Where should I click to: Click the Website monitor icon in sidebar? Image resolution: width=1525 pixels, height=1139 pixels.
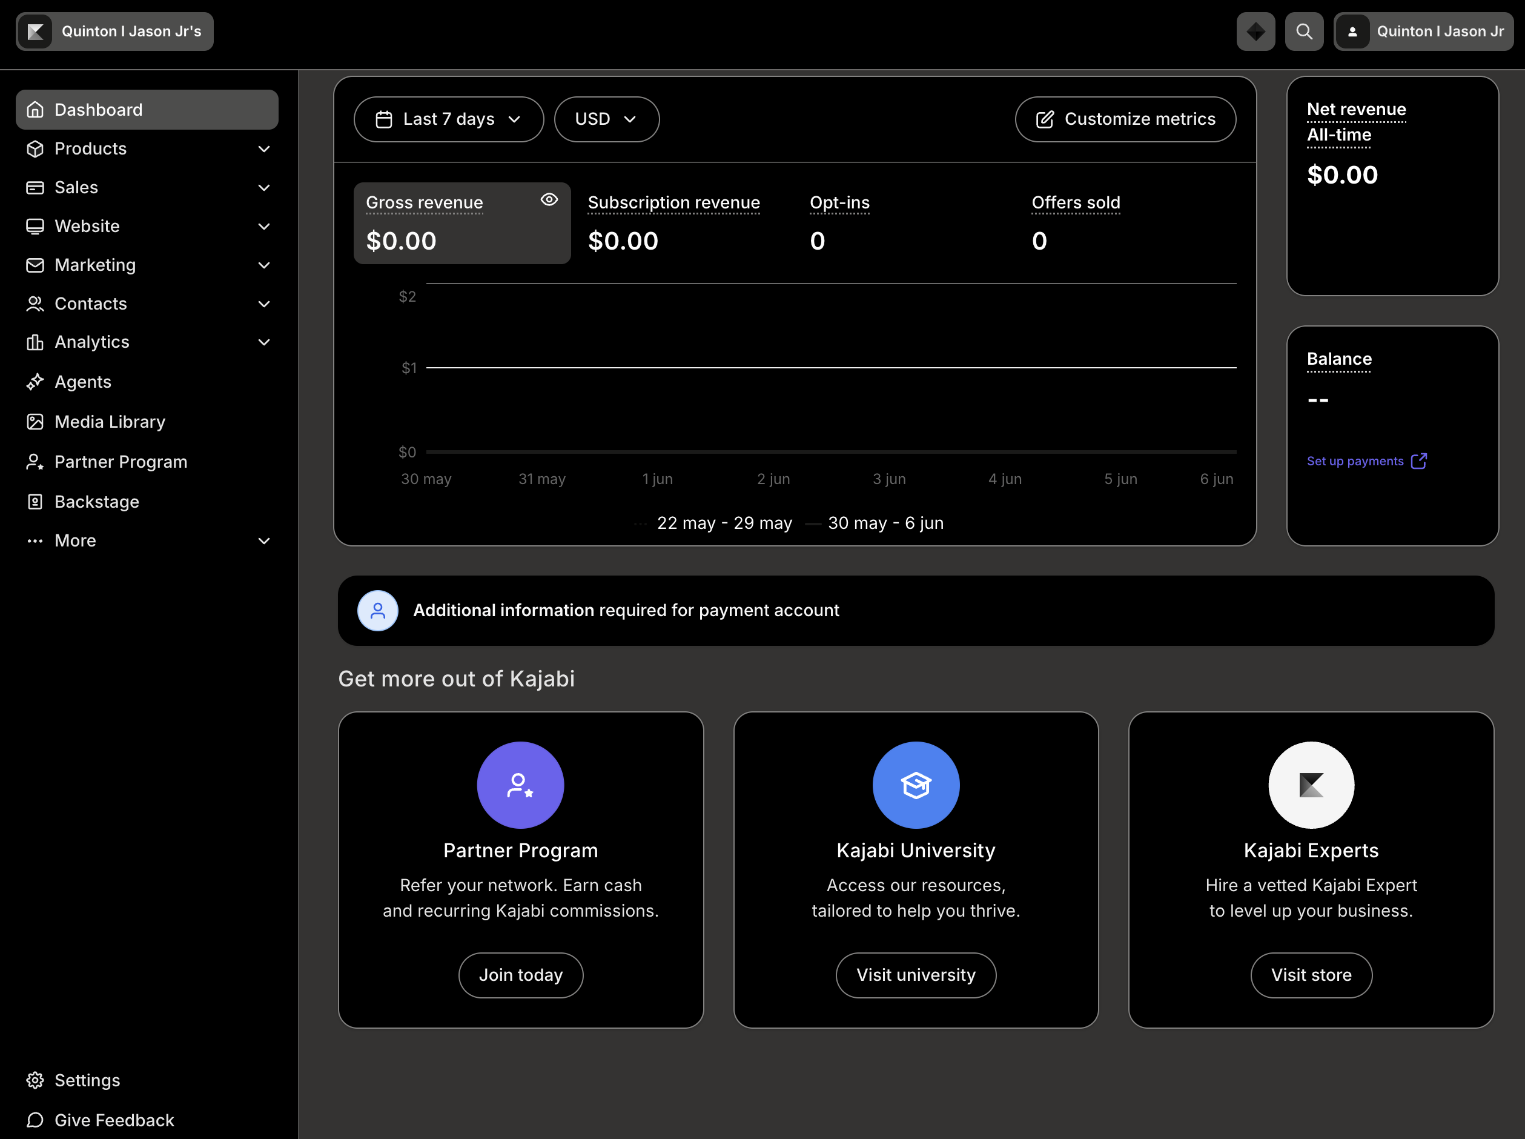click(35, 226)
